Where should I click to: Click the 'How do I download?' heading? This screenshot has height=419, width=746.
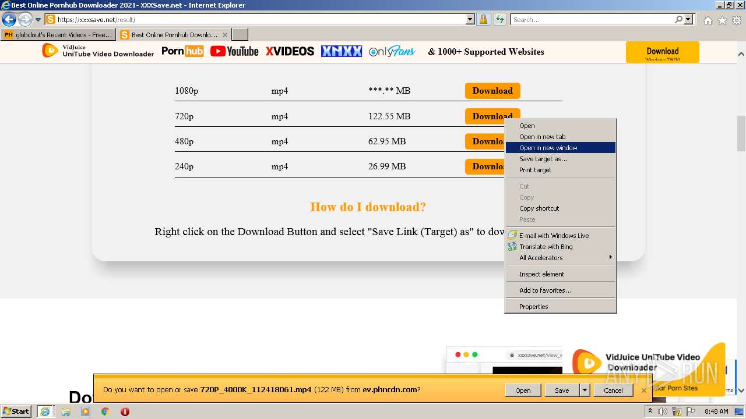tap(368, 207)
